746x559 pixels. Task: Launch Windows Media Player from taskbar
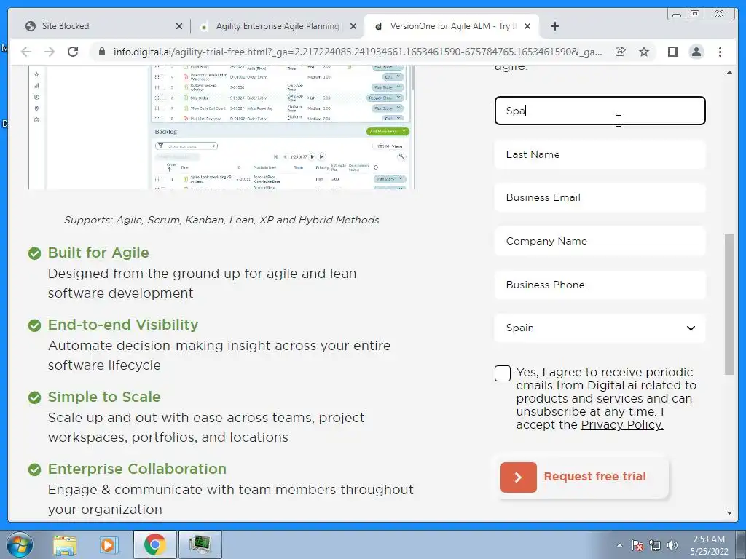(109, 544)
